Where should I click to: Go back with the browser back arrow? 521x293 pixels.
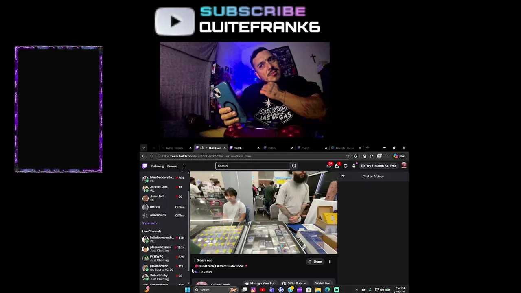[x=144, y=156]
